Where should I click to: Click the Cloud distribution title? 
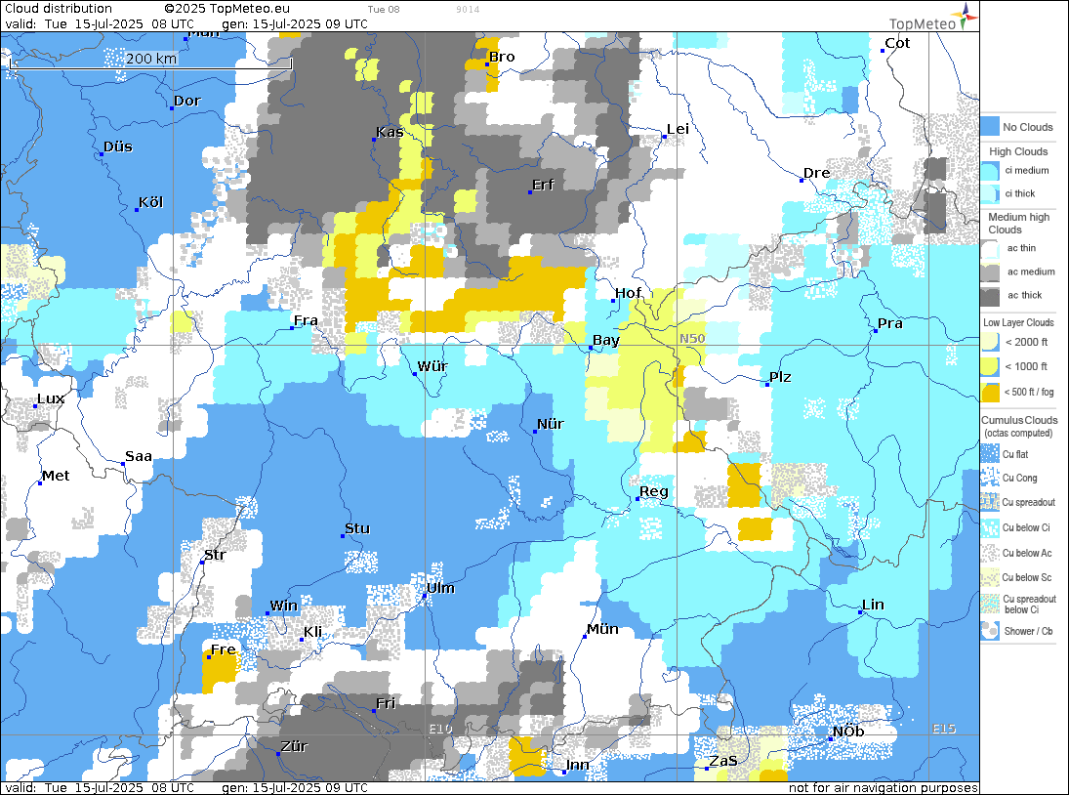click(59, 9)
